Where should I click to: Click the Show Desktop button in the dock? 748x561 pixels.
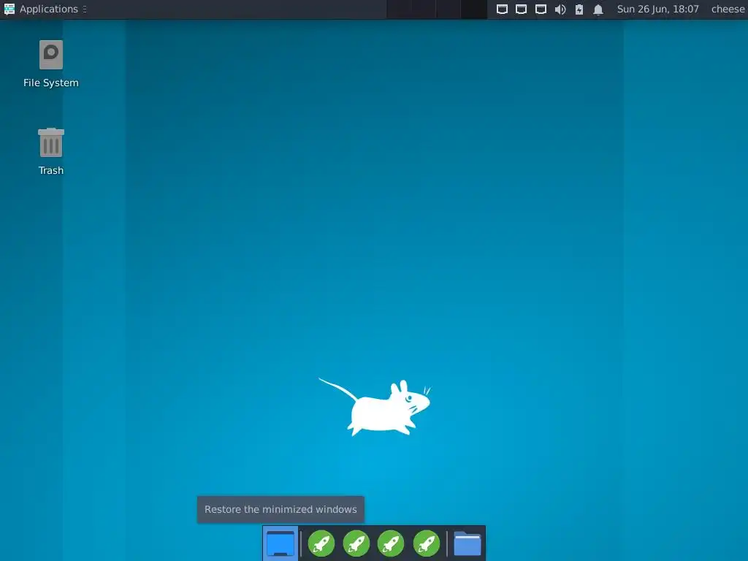[x=280, y=543]
